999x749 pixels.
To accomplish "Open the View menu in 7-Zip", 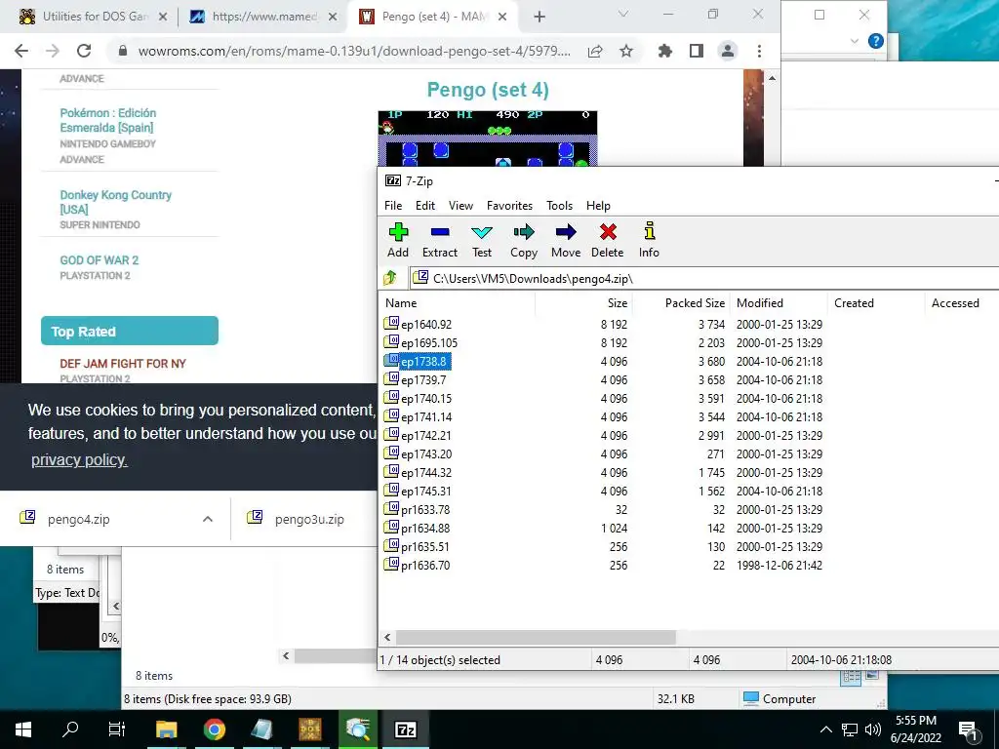I will click(460, 206).
